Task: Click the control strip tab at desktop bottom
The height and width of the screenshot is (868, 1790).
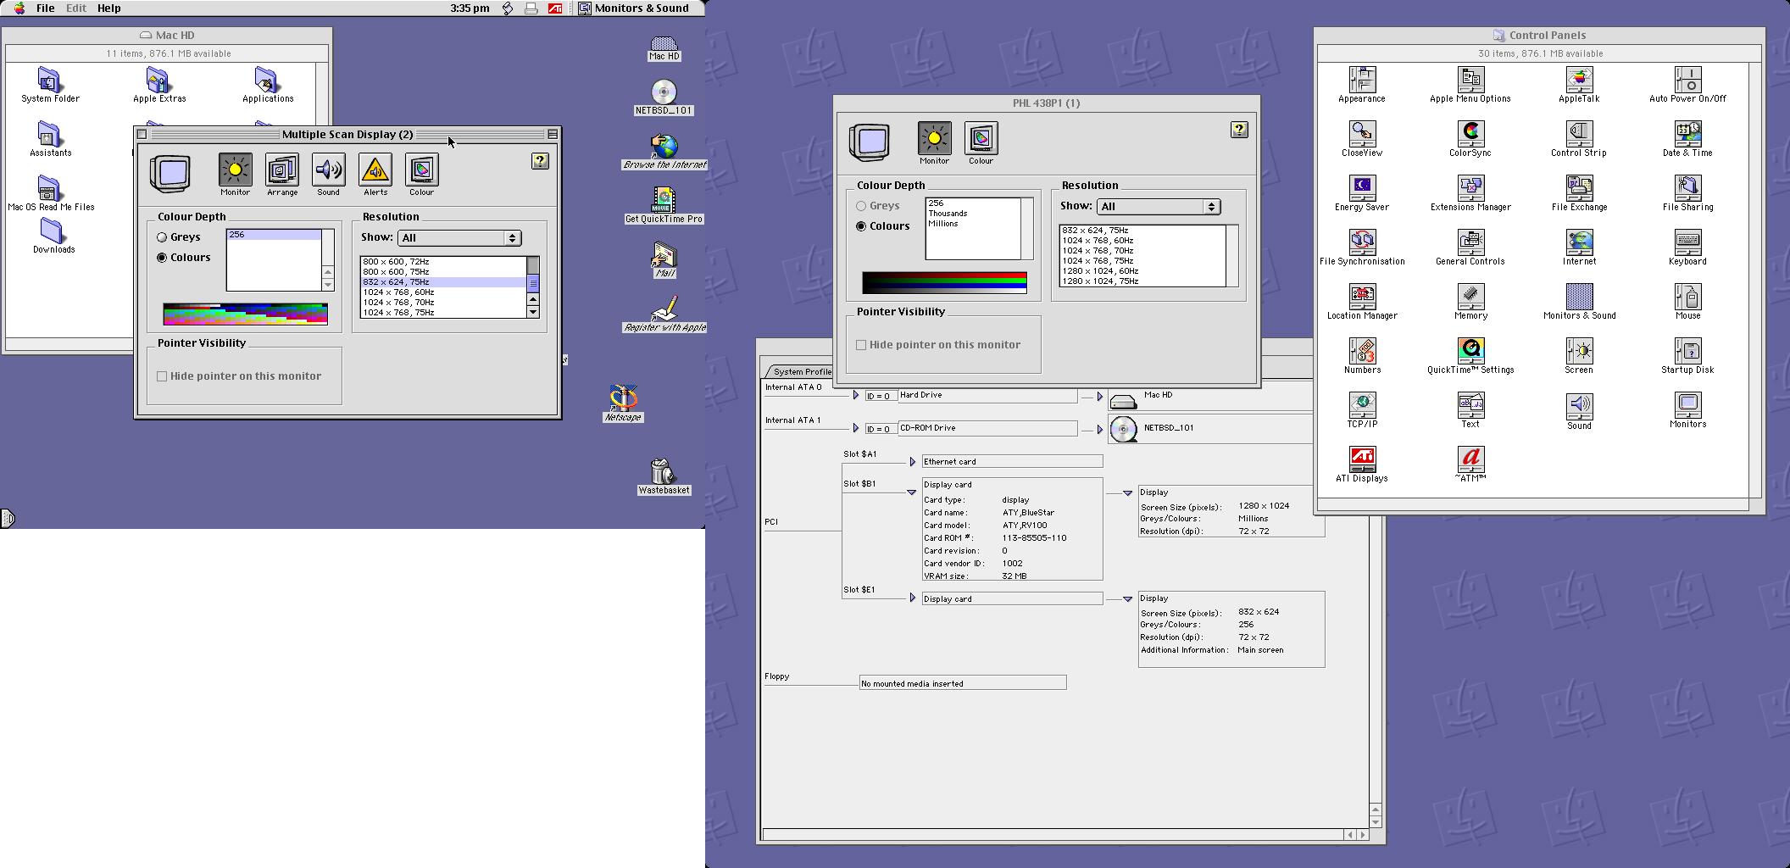Action: pyautogui.click(x=8, y=518)
